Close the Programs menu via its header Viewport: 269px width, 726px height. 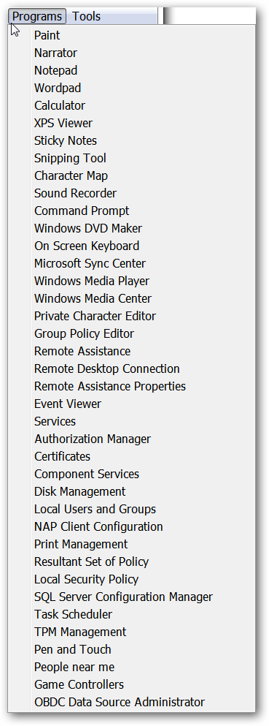37,17
